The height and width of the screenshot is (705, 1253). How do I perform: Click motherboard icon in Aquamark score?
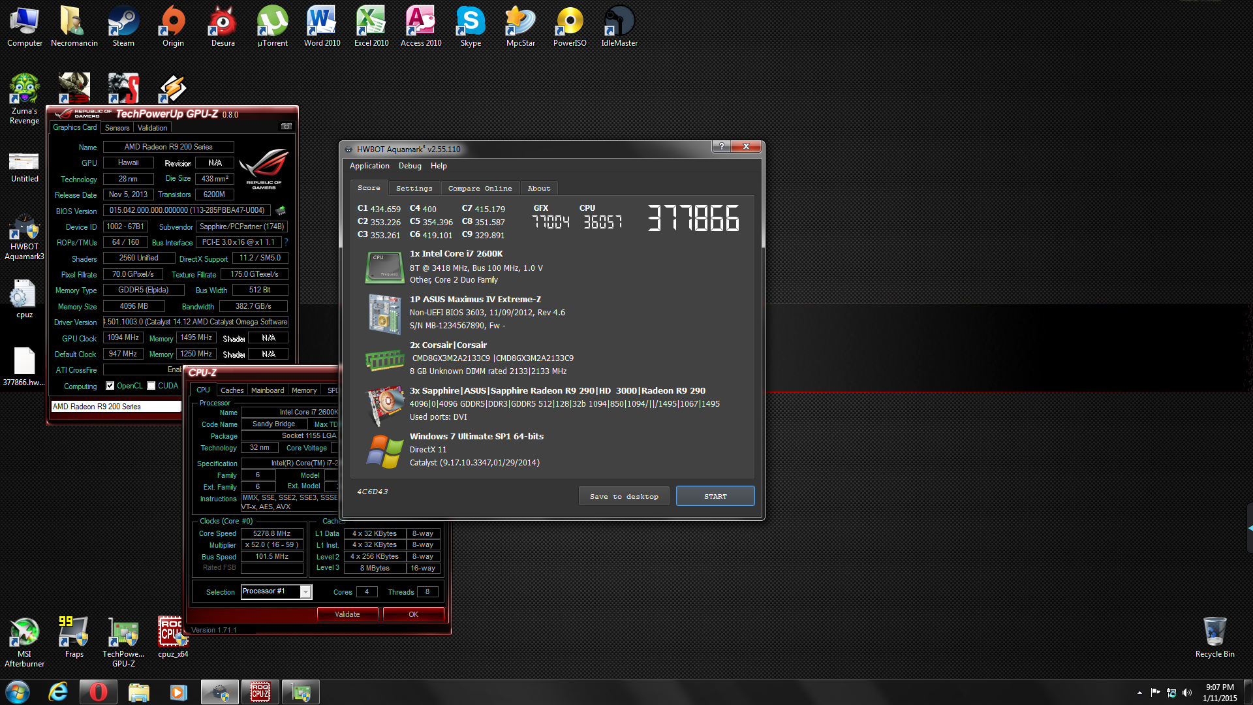click(384, 314)
